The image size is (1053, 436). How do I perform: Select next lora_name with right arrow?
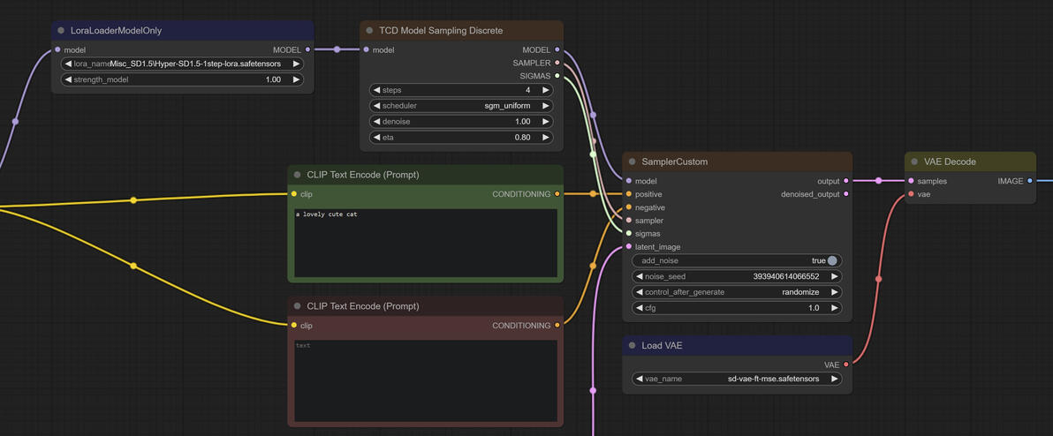[x=297, y=64]
